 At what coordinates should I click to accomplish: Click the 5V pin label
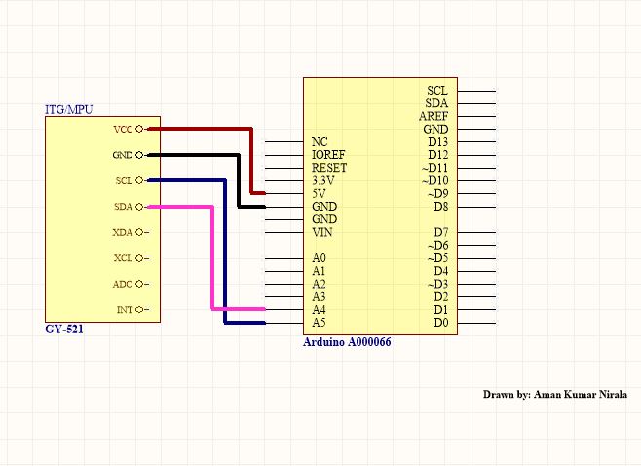(319, 194)
